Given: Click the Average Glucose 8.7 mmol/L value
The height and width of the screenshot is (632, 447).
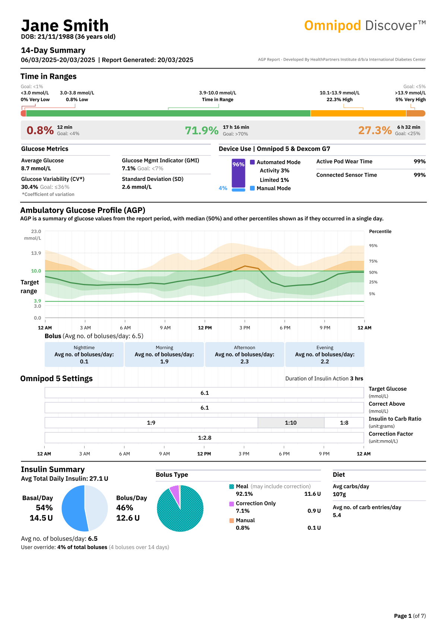Looking at the screenshot, I should [36, 168].
